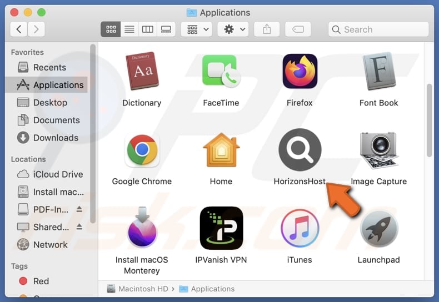Click Applications in the path bar
The height and width of the screenshot is (302, 439).
coord(207,289)
